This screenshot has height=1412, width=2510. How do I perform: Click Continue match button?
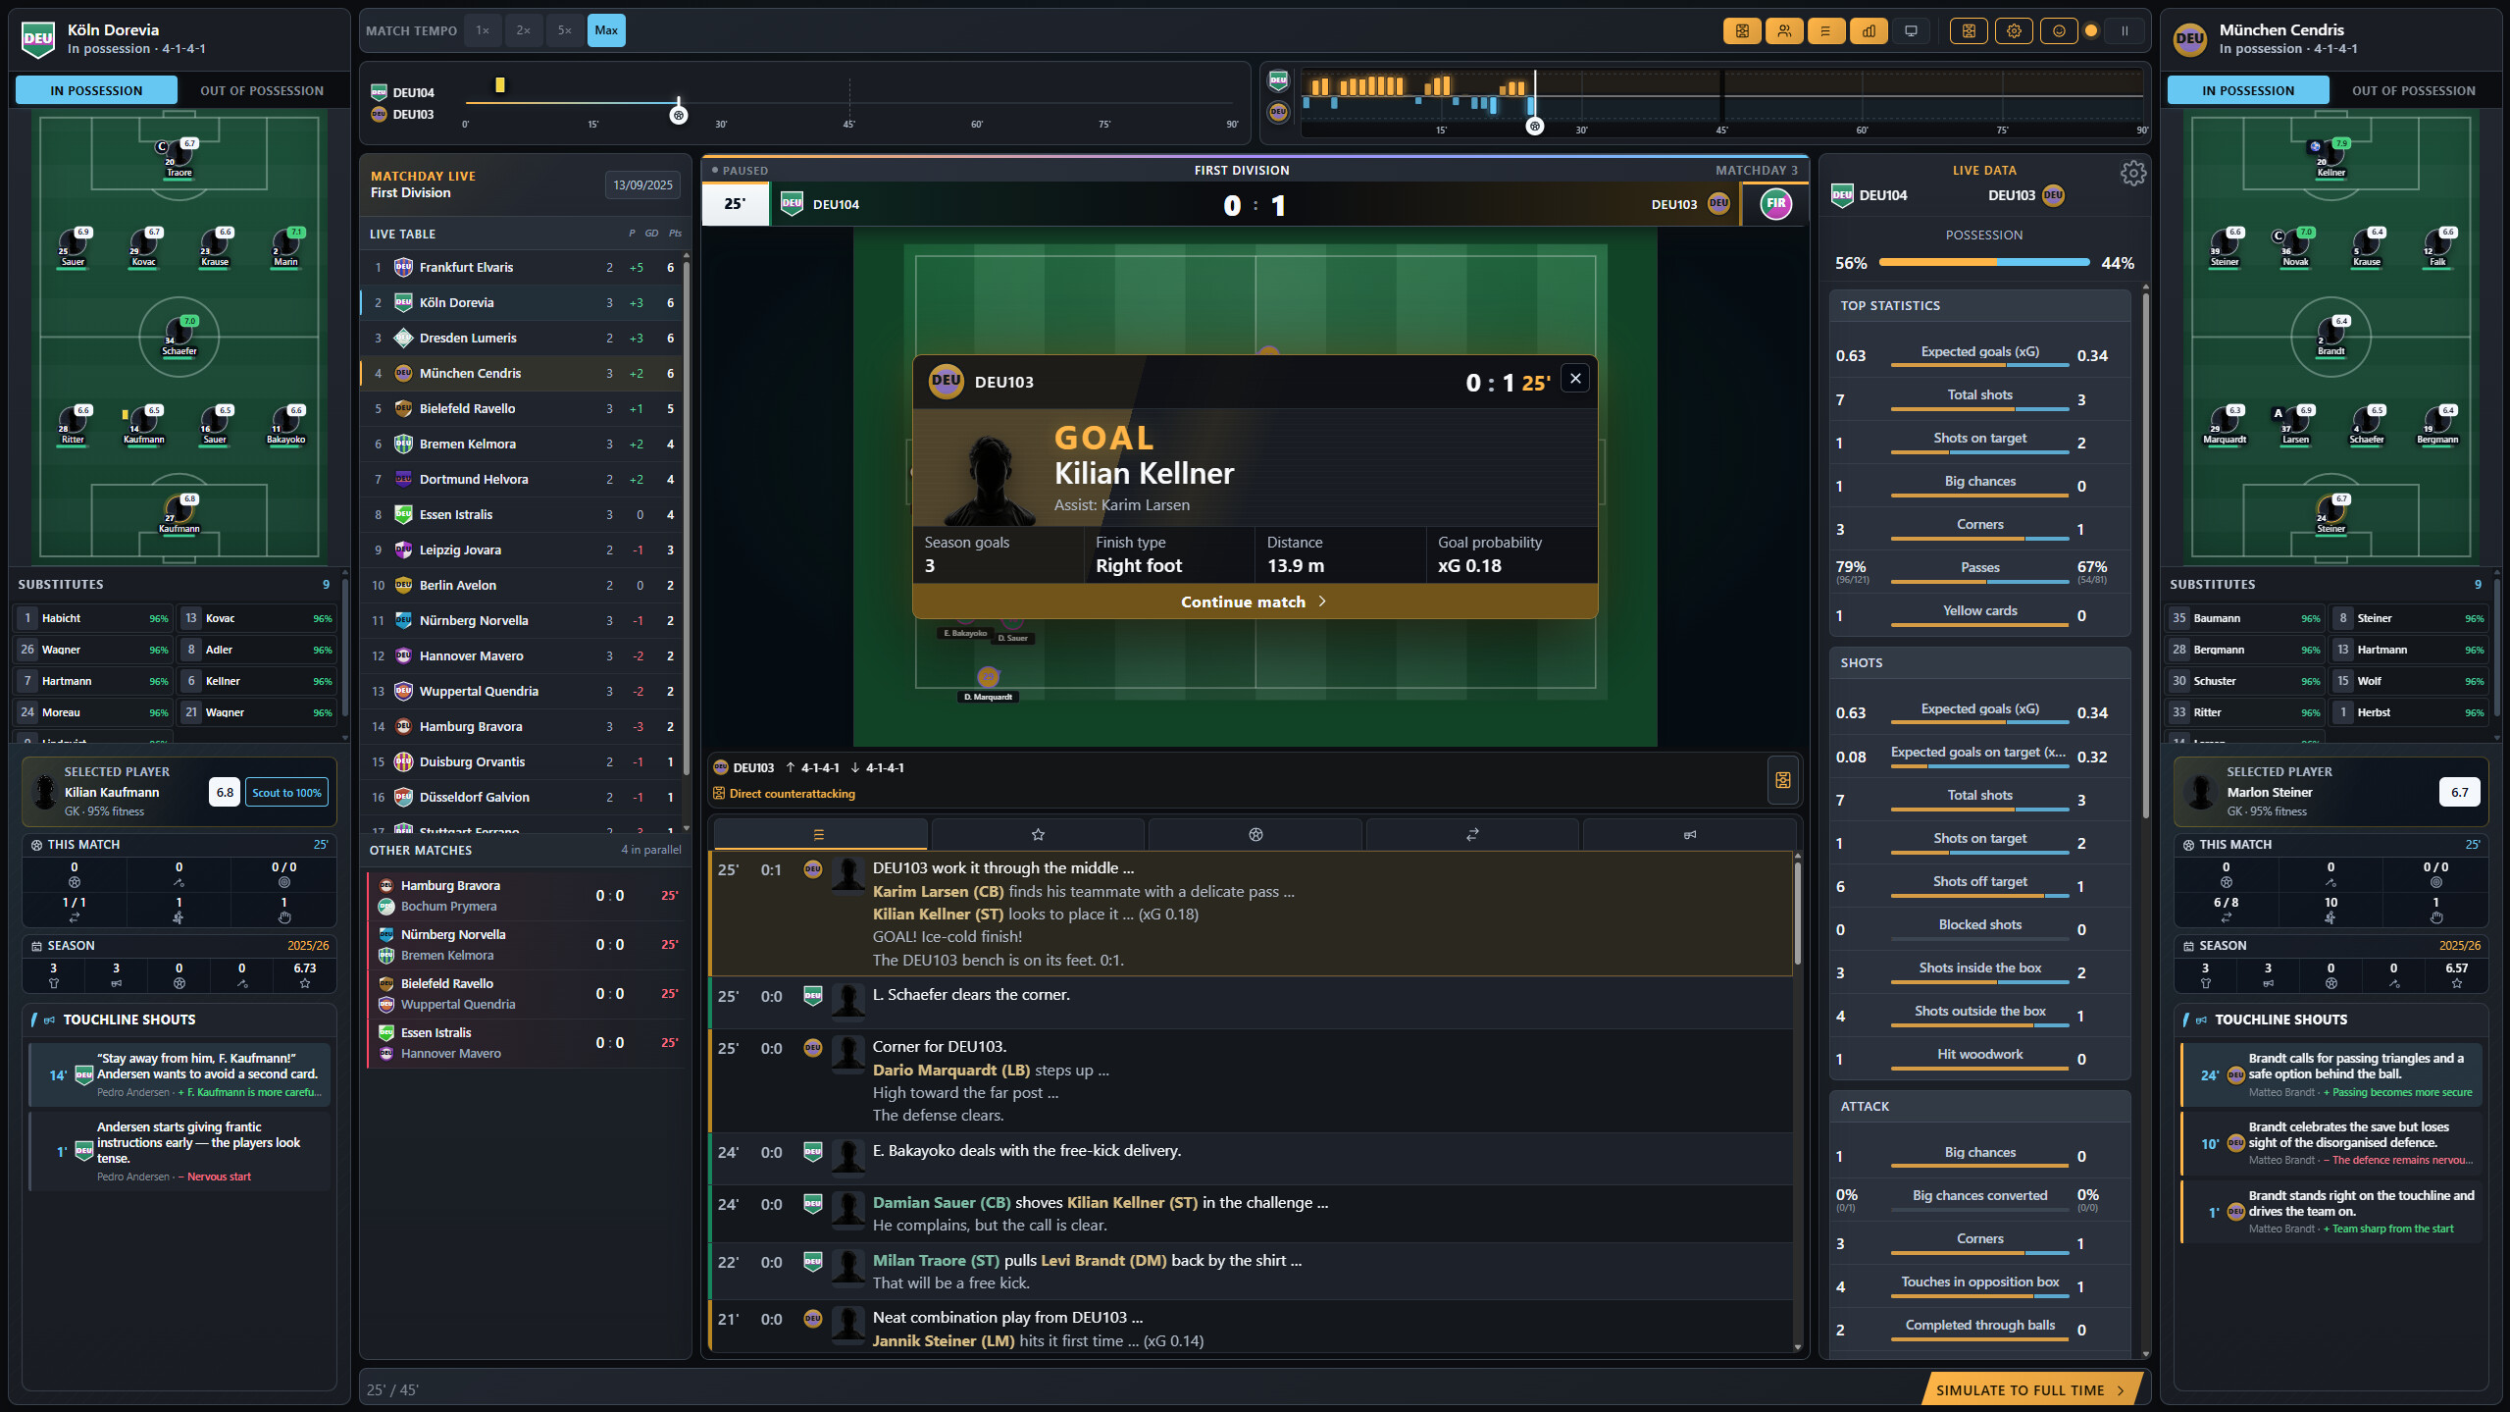[x=1255, y=602]
